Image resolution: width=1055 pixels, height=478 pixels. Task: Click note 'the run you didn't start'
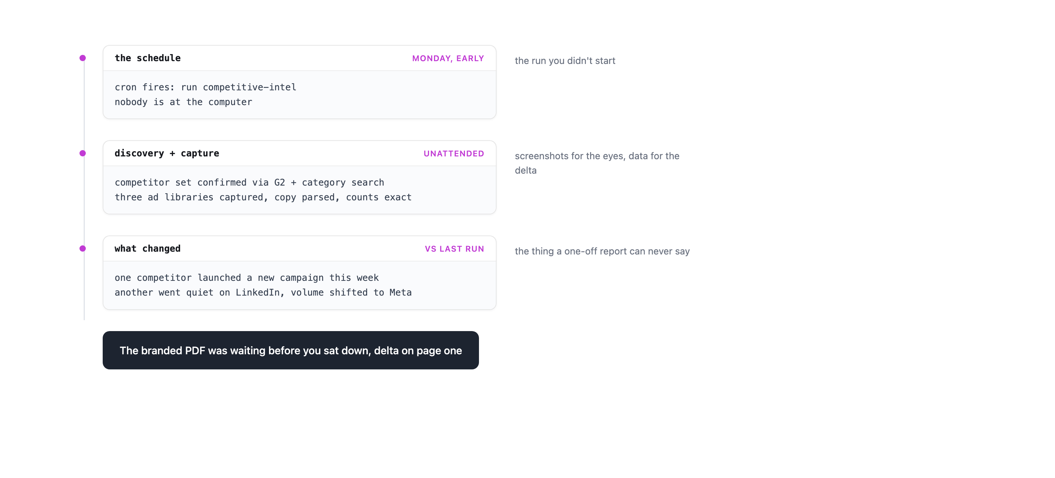coord(565,61)
